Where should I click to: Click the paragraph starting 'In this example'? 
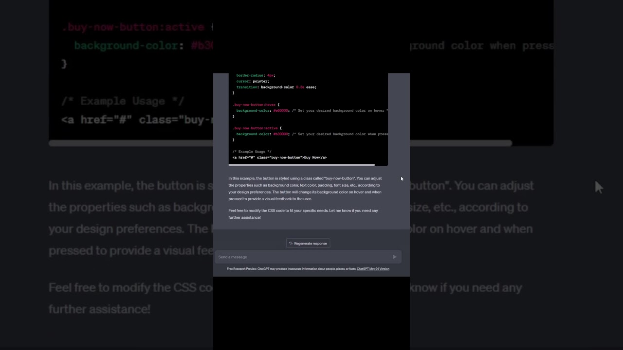[x=305, y=189]
